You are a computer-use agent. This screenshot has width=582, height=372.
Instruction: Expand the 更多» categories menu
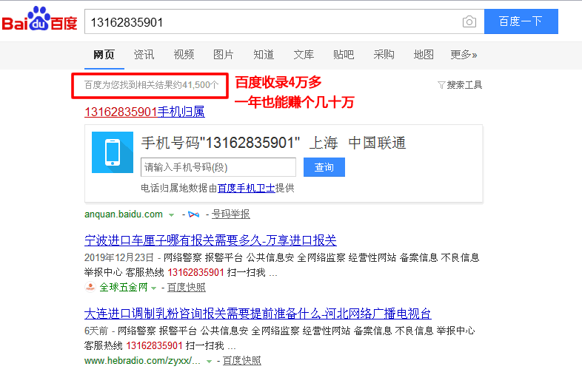tap(464, 55)
